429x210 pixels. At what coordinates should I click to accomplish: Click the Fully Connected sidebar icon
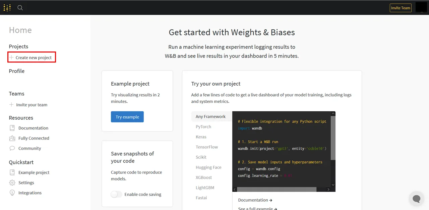12,138
